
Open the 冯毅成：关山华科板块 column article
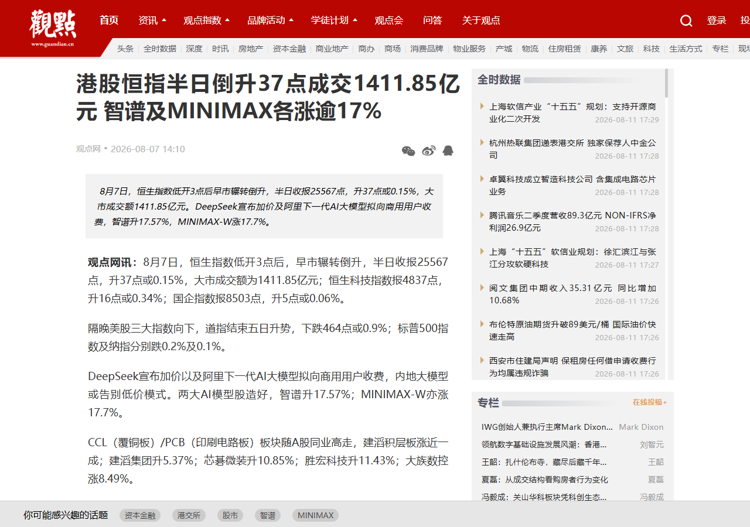pos(544,497)
